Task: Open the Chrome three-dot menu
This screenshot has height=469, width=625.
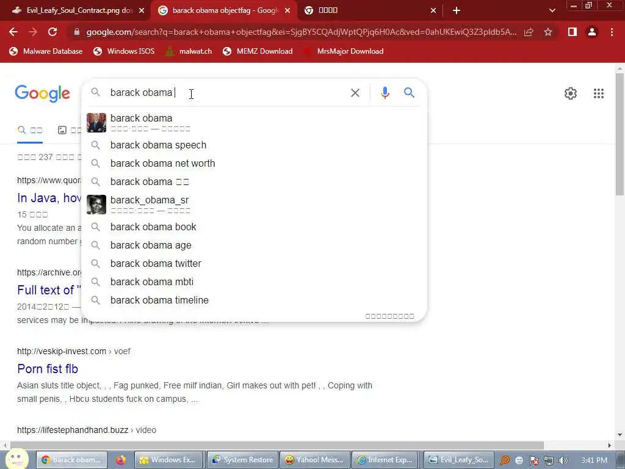Action: 612,32
